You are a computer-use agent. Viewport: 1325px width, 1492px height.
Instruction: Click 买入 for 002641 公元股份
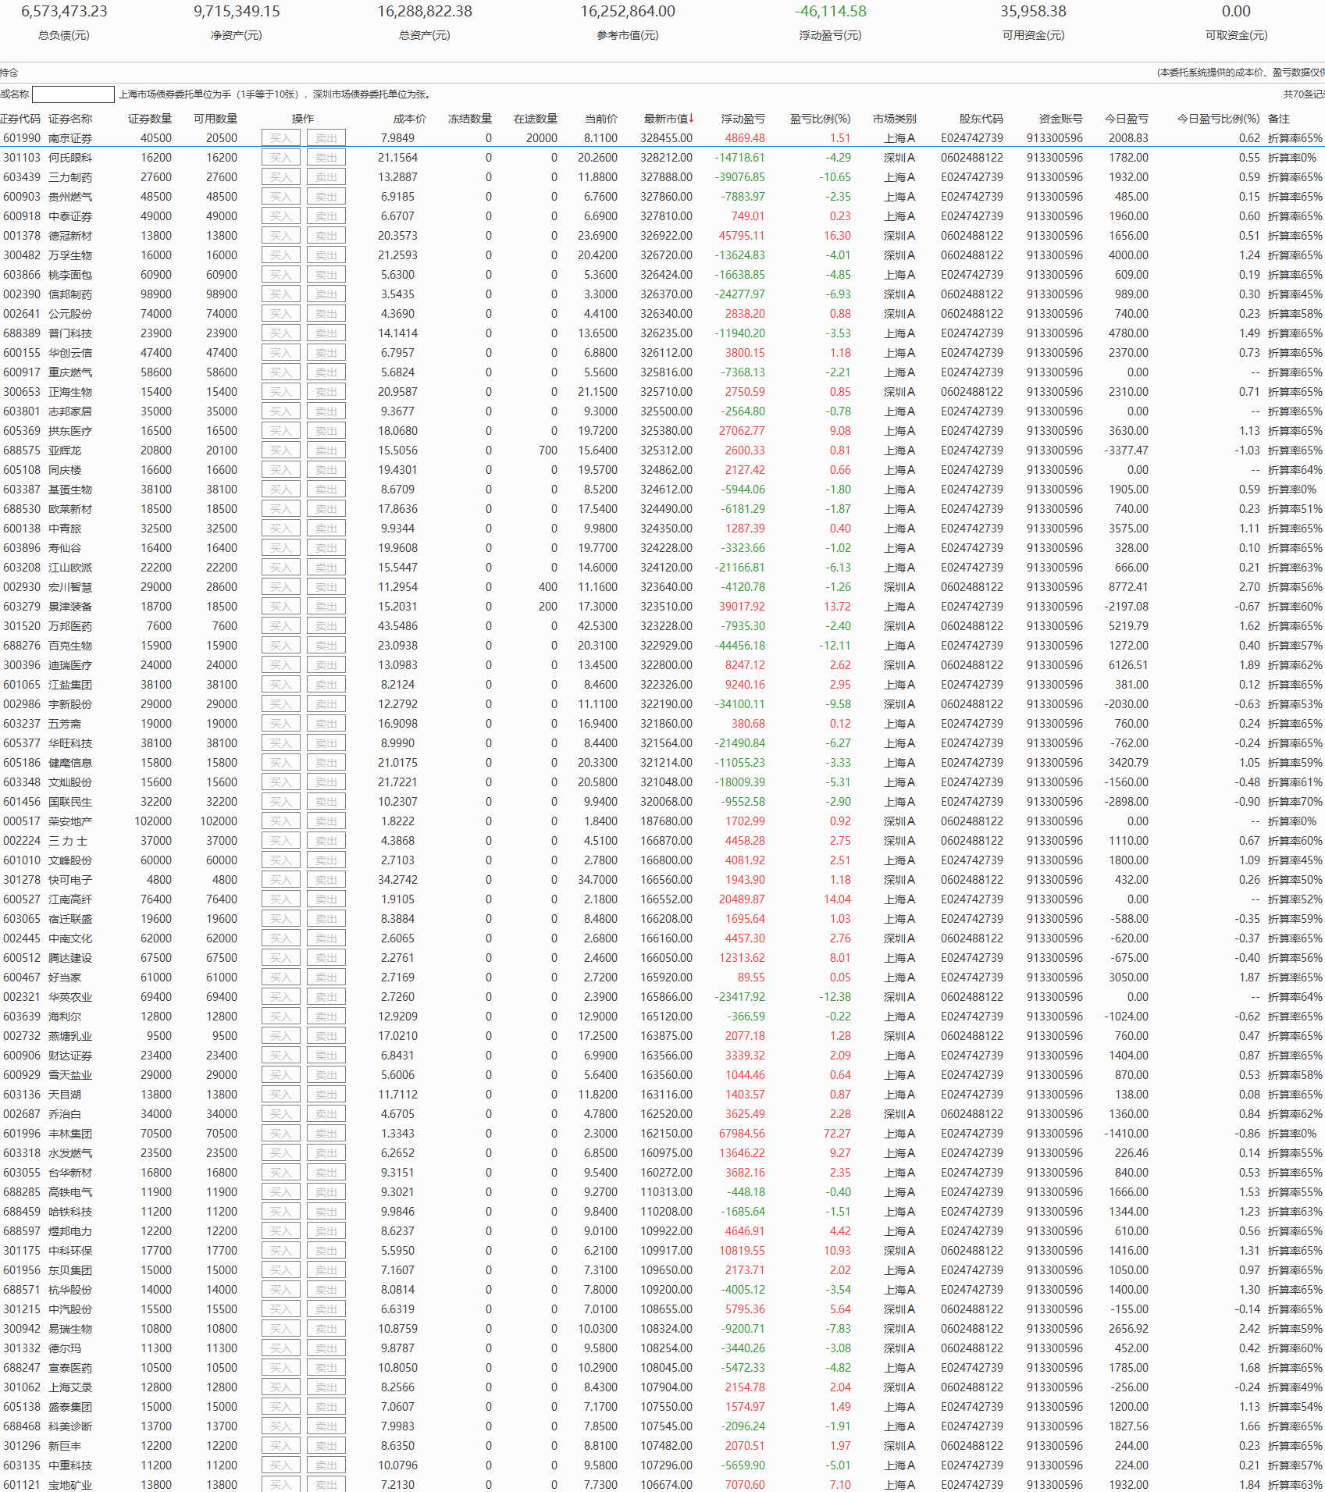[x=281, y=314]
